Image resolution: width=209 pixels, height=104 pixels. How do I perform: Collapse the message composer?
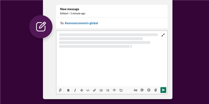click(163, 35)
